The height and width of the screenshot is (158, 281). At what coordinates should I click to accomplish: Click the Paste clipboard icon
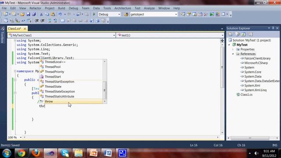click(x=53, y=14)
